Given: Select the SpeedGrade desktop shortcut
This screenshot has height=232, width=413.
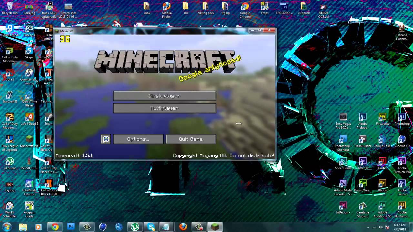Looking at the screenshot, I should [343, 164].
